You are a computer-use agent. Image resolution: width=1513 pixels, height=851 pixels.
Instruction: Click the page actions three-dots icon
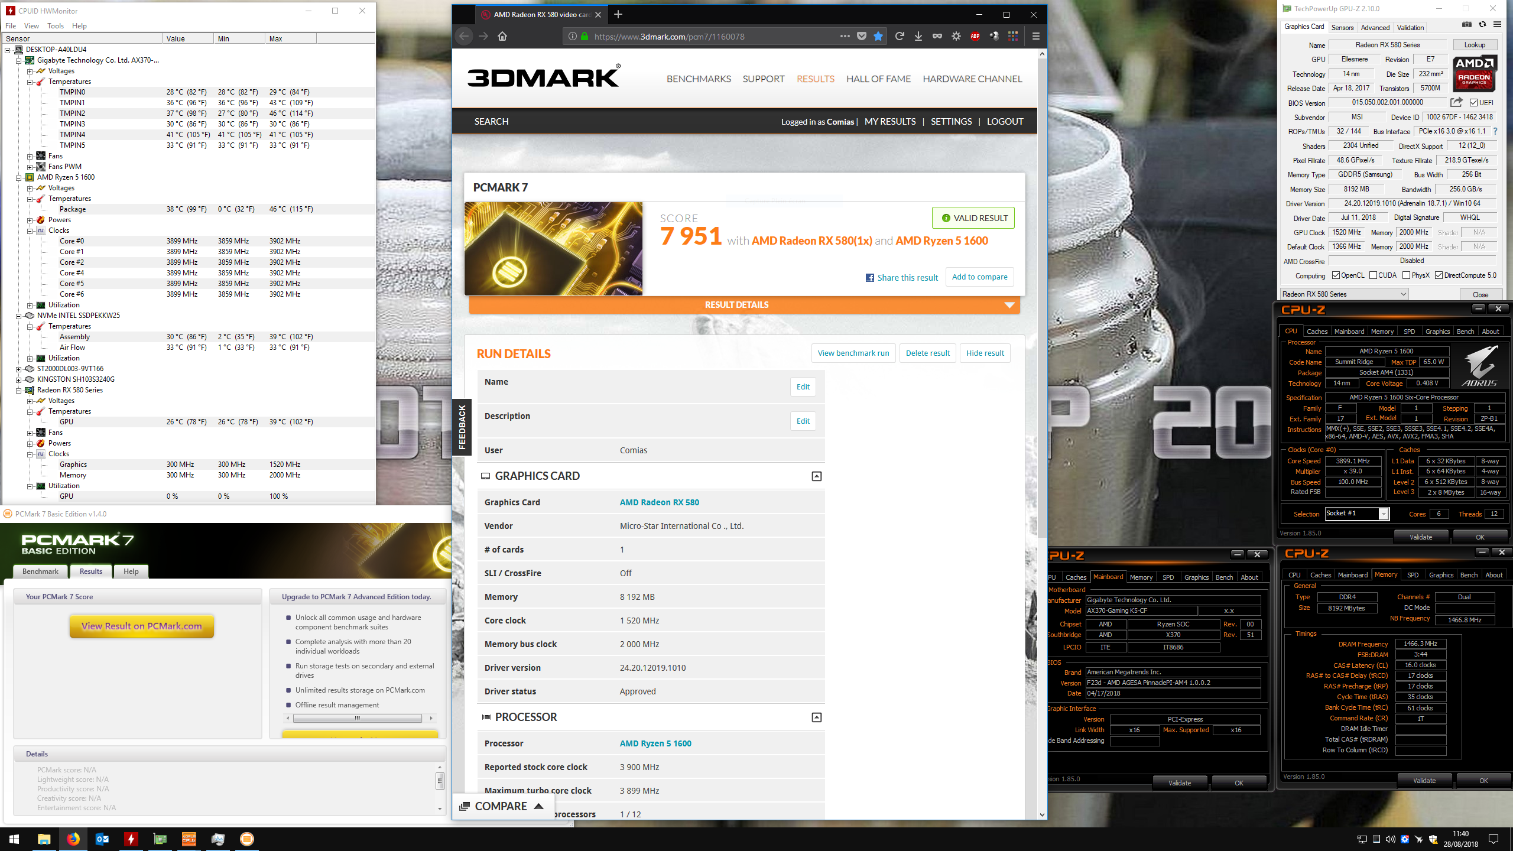pyautogui.click(x=845, y=36)
